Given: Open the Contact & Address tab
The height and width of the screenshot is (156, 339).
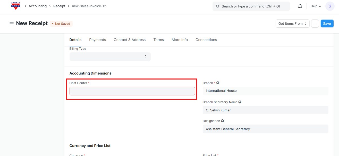Looking at the screenshot, I should point(130,40).
